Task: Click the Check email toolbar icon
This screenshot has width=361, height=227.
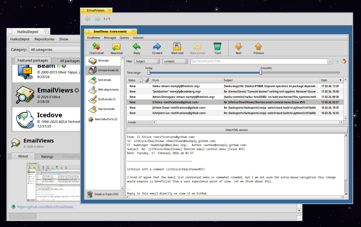Action: pos(96,47)
